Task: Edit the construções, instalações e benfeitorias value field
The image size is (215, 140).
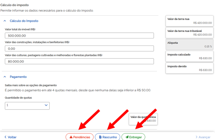Action: (x=79, y=48)
